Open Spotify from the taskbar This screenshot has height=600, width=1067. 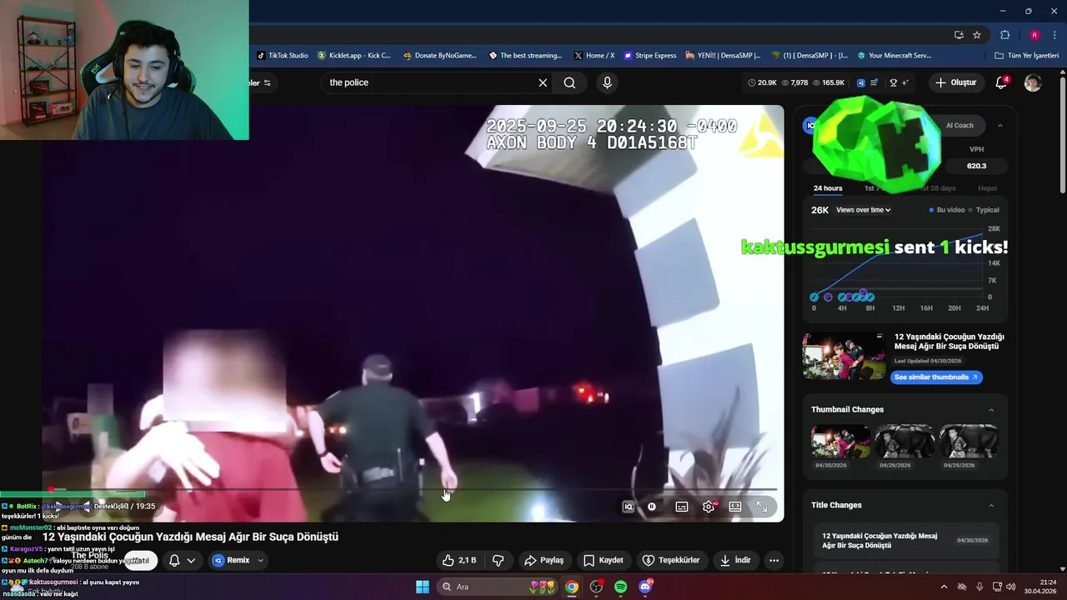[x=620, y=587]
